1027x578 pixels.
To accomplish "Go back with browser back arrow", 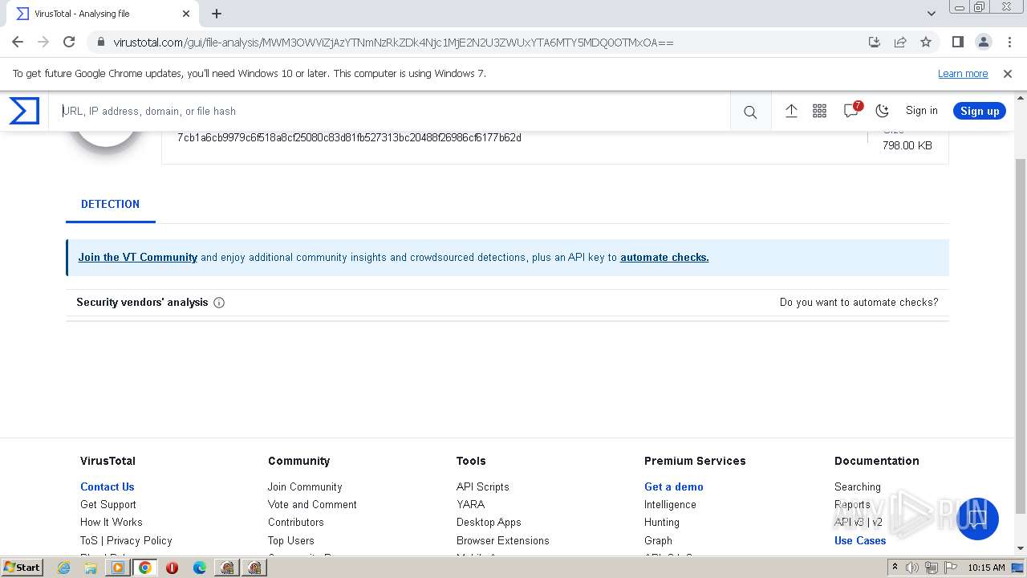I will [x=18, y=42].
